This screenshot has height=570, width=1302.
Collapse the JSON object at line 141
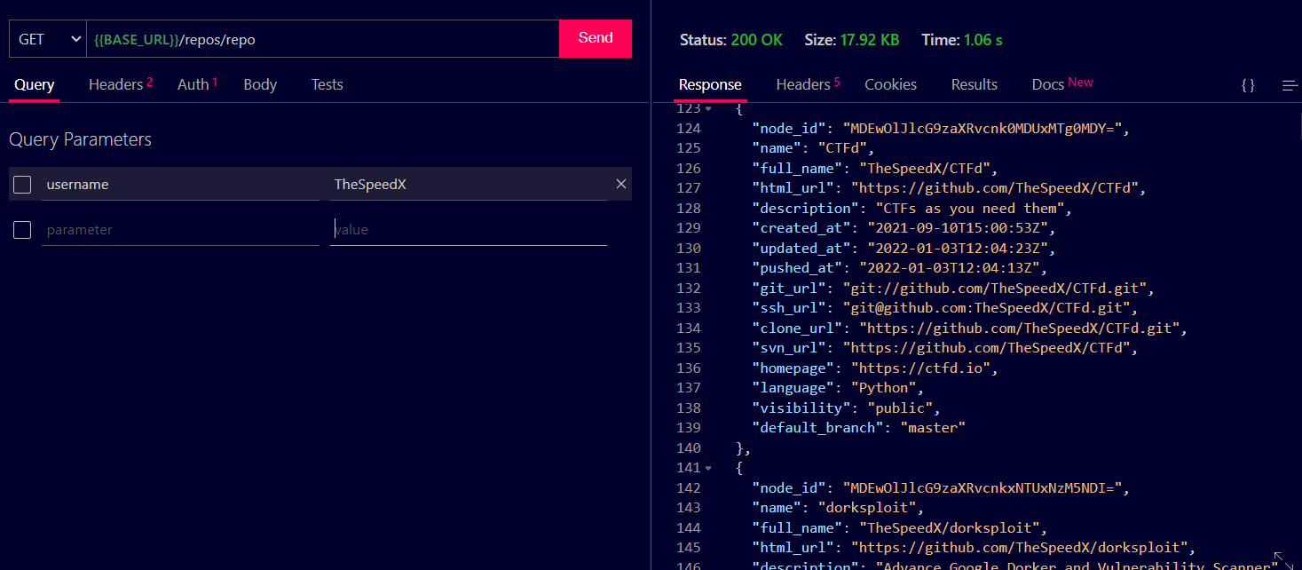click(x=707, y=468)
